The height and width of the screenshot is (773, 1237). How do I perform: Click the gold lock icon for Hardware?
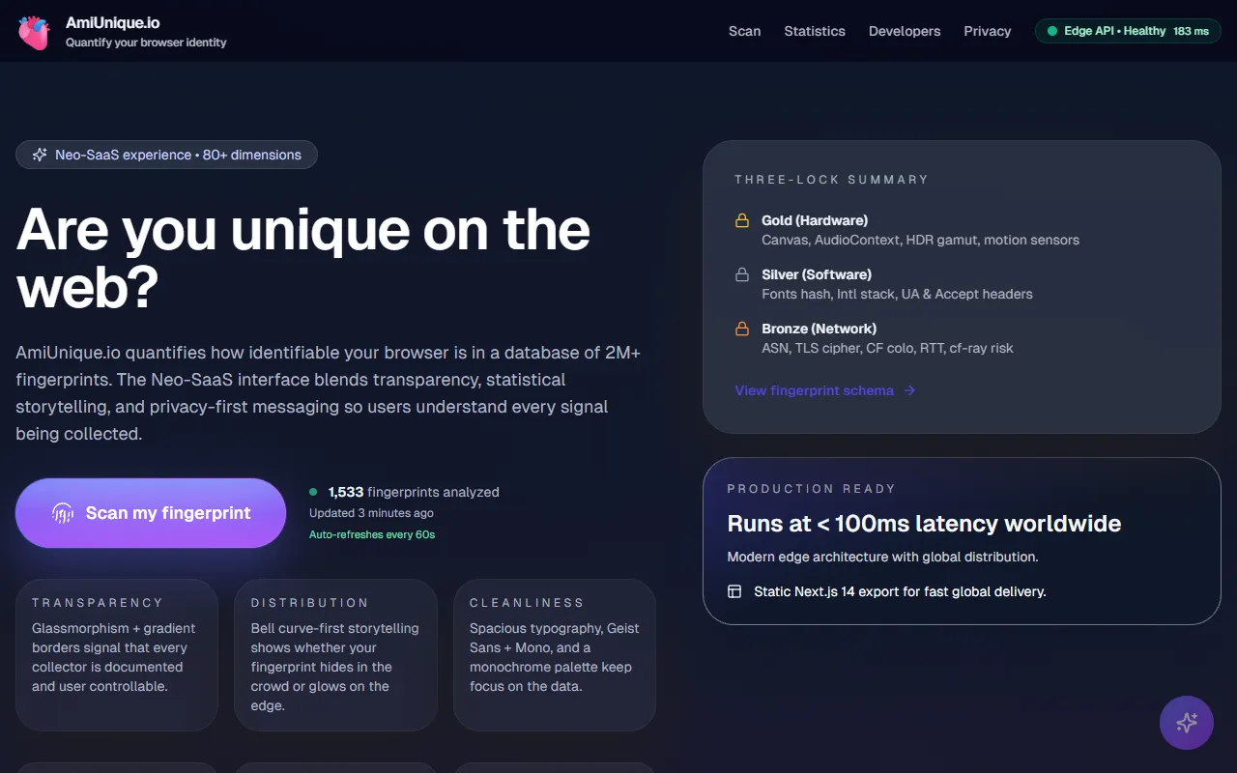tap(742, 221)
